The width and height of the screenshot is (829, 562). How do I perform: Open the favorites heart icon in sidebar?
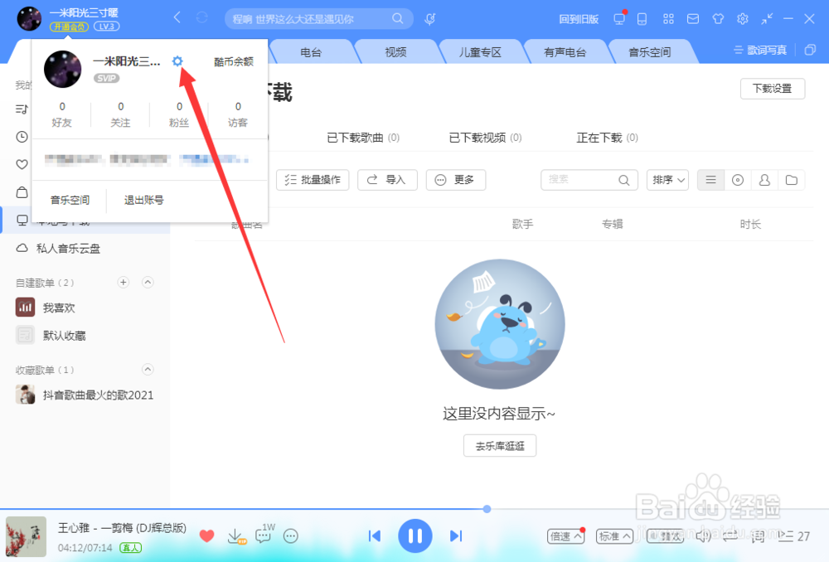coord(22,164)
